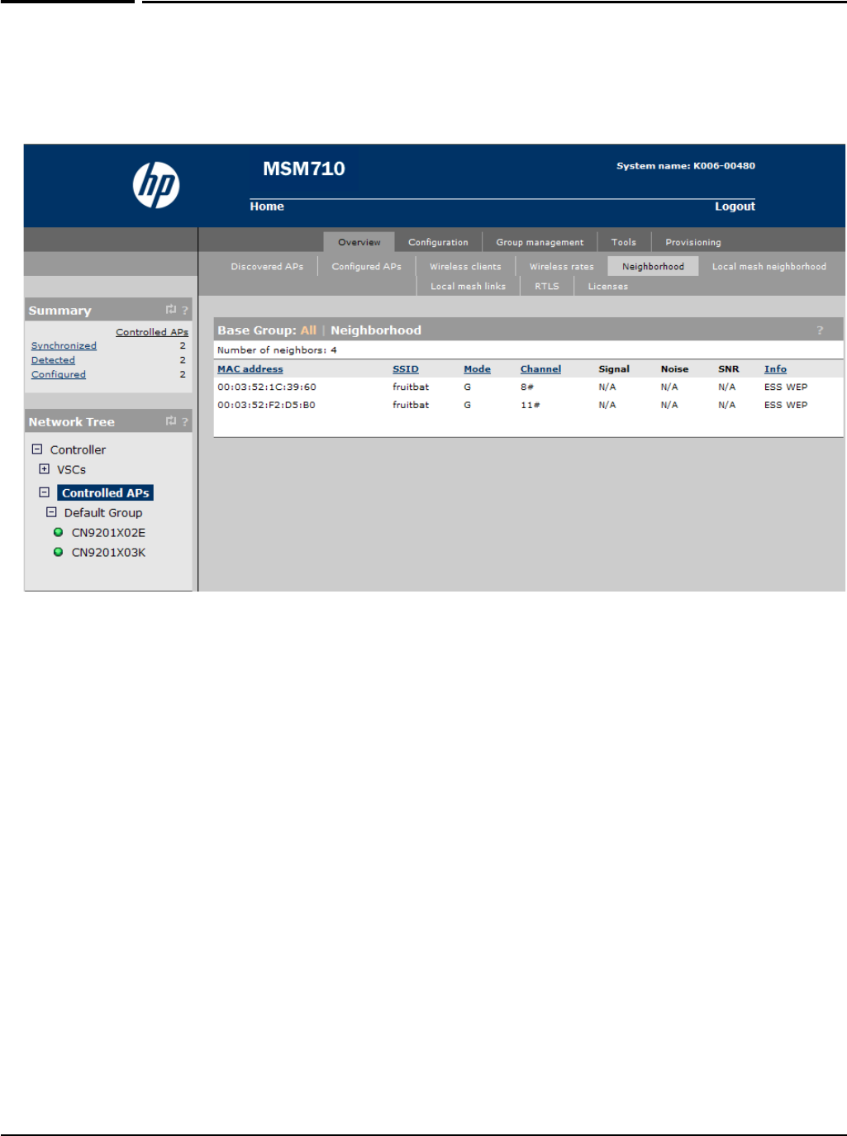847x1136 pixels.
Task: Open the RTLS subtab
Action: click(547, 286)
